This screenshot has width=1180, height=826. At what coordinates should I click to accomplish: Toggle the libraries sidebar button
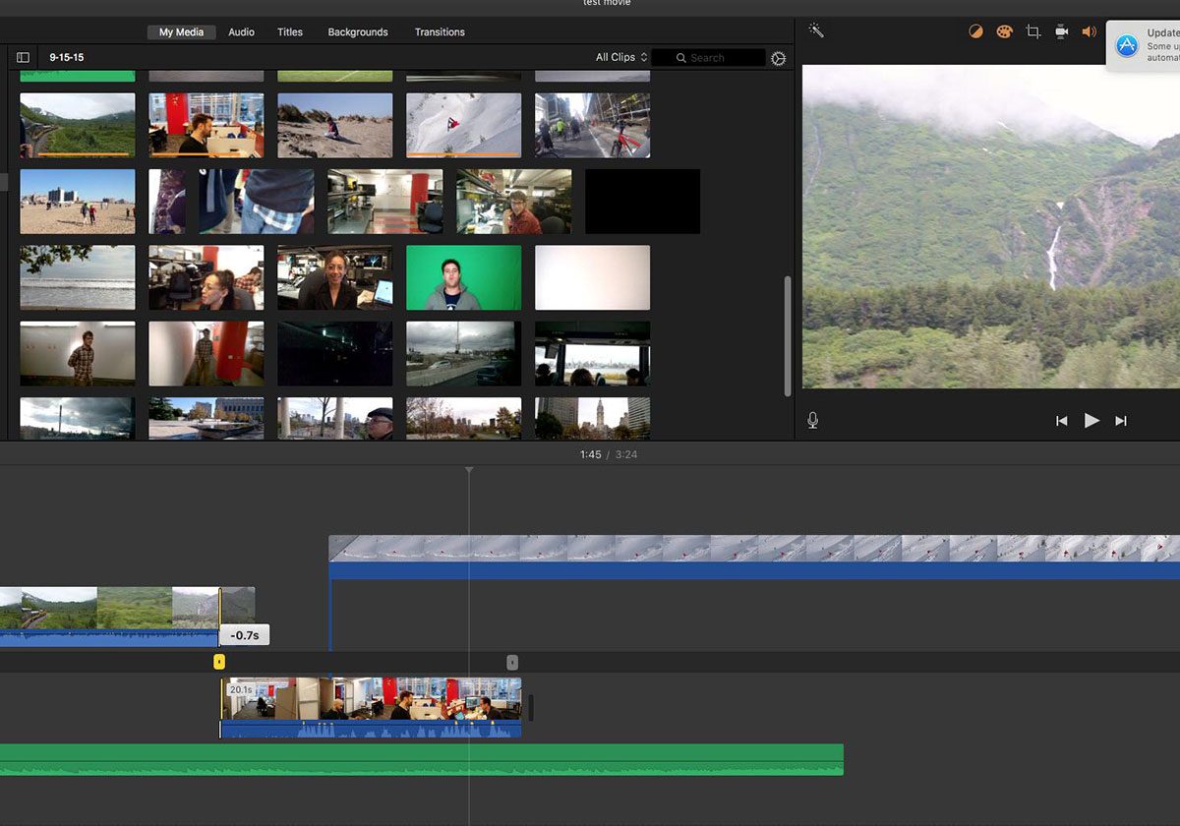[x=23, y=58]
